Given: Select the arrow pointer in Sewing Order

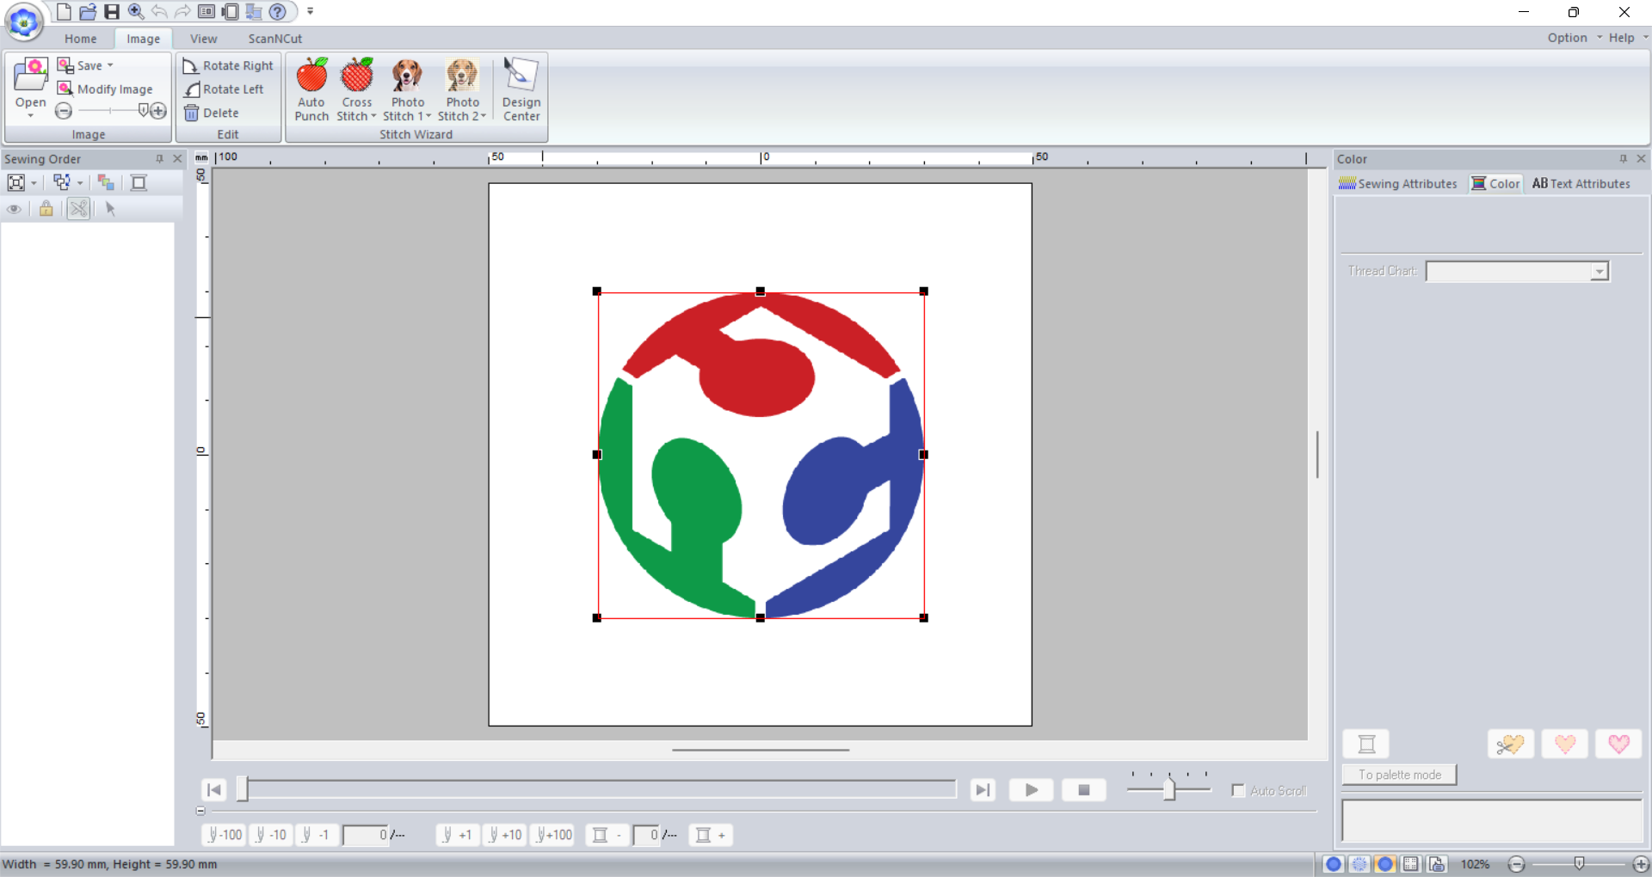Looking at the screenshot, I should [x=110, y=209].
